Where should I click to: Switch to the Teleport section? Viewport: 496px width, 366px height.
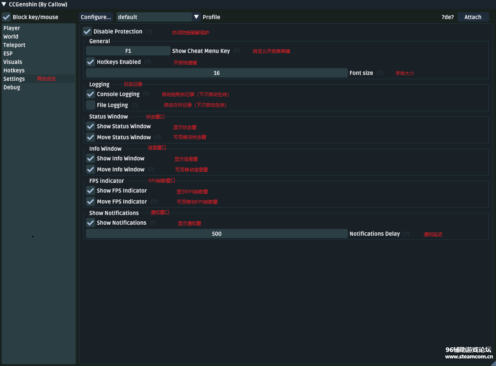14,45
